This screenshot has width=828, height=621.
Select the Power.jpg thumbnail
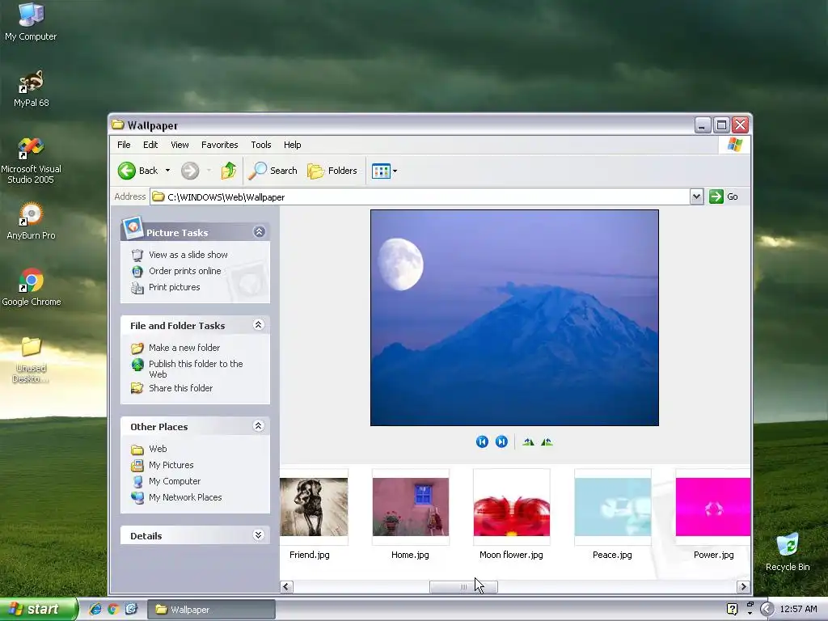coord(713,507)
